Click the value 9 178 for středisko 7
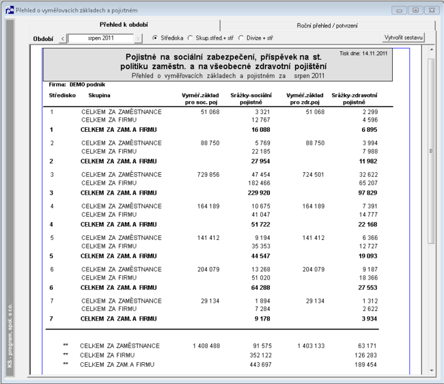444x384 pixels. [262, 319]
